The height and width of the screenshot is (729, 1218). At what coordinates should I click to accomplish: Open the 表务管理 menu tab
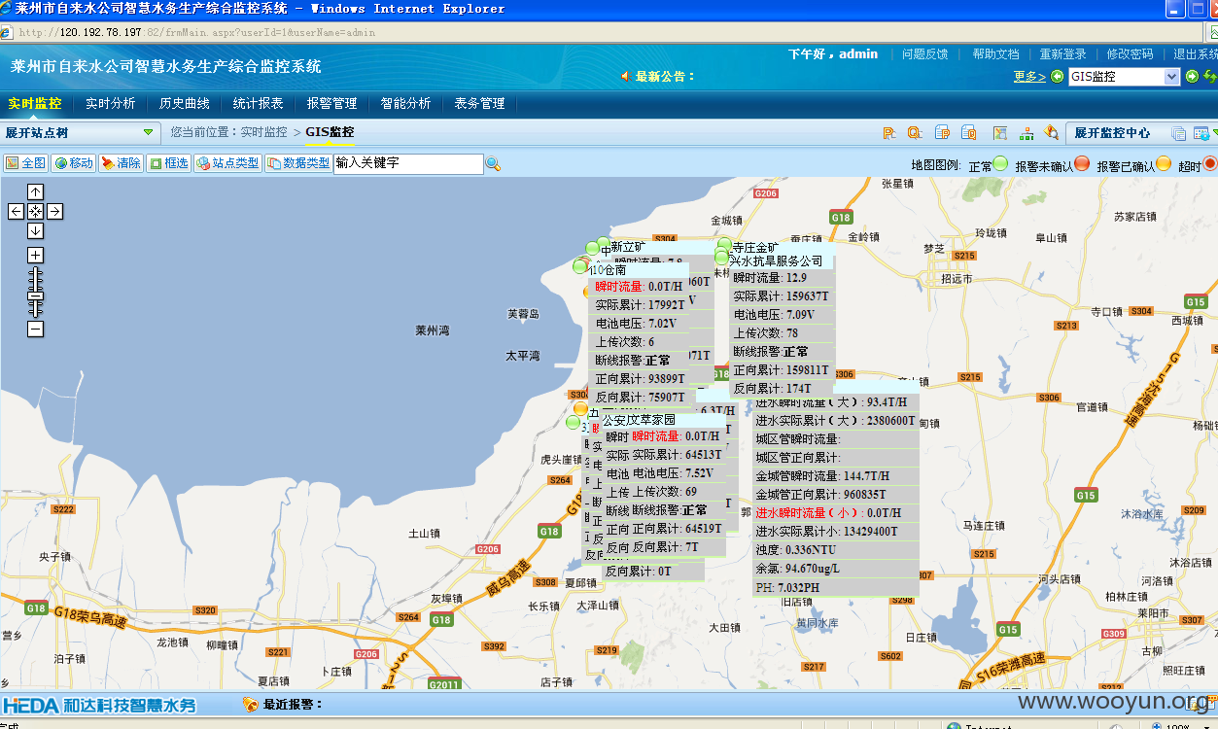[479, 103]
